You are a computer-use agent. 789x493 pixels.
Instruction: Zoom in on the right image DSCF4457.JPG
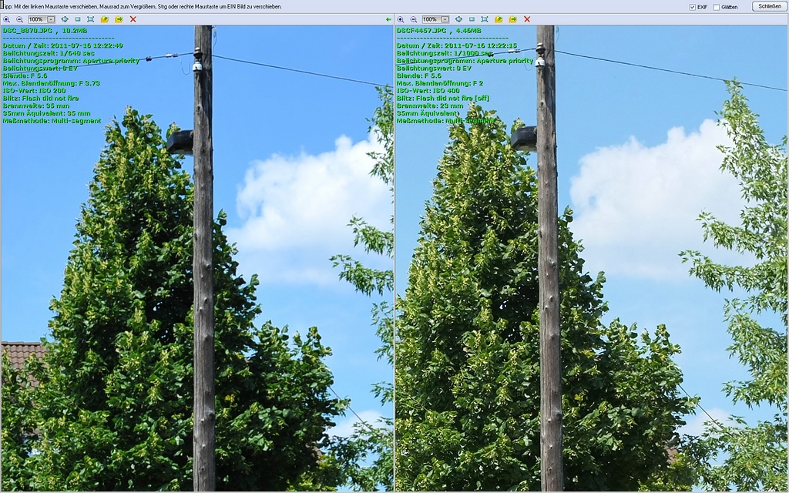(401, 19)
